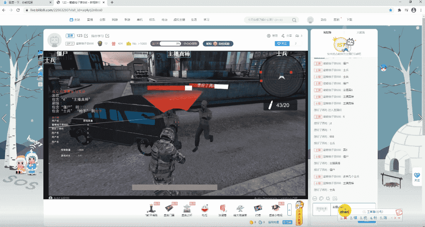The width and height of the screenshot is (425, 227).
Task: Click the 分享 share icon
Action: [283, 36]
